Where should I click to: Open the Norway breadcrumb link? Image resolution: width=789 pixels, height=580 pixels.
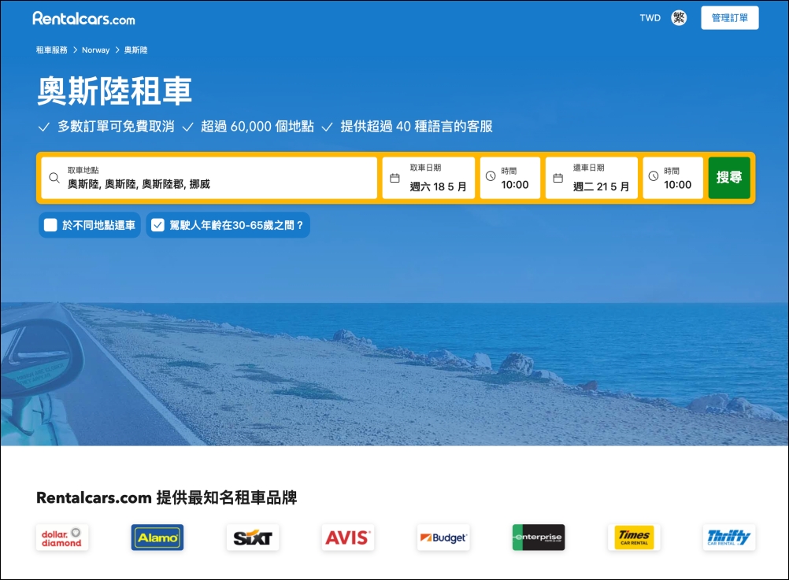tap(95, 50)
